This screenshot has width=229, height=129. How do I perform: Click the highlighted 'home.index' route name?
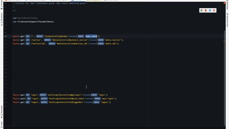(x=91, y=36)
